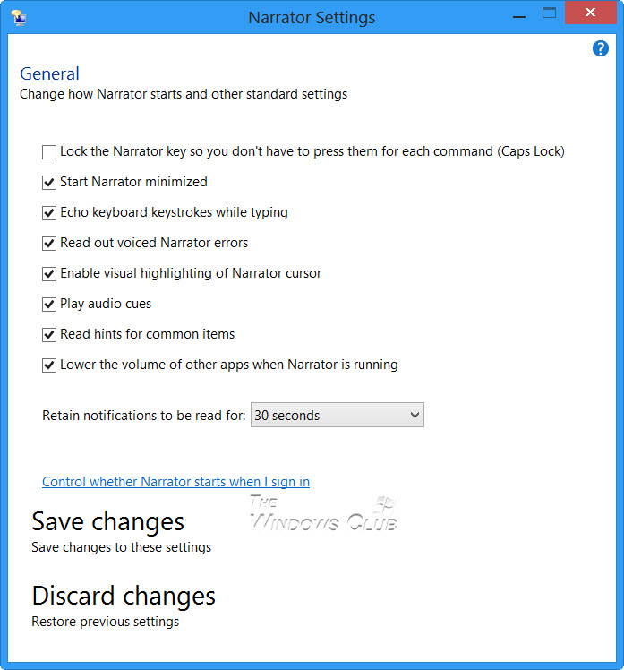The width and height of the screenshot is (624, 670).
Task: Toggle Echo keyboard keystrokes while typing
Action: click(49, 212)
